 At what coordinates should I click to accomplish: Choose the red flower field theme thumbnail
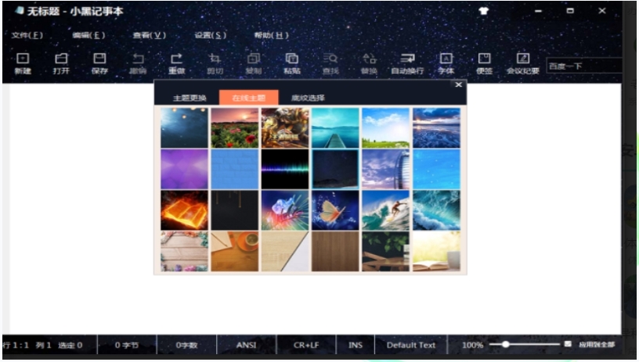(235, 127)
